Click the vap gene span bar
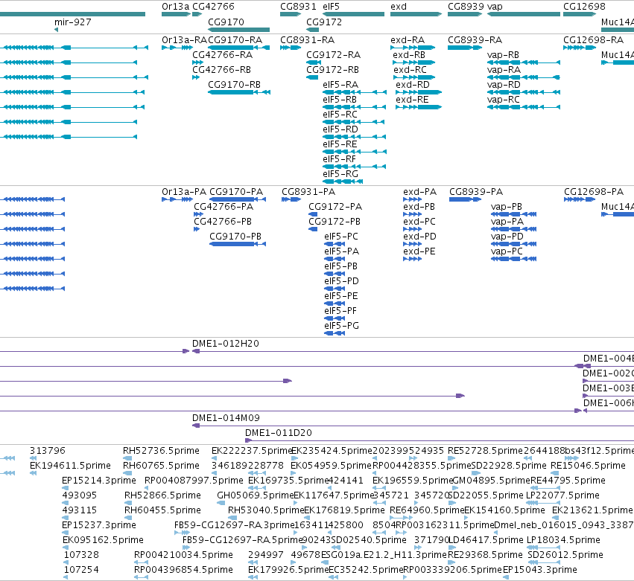Screen dimensions: 634x581 coord(524,14)
